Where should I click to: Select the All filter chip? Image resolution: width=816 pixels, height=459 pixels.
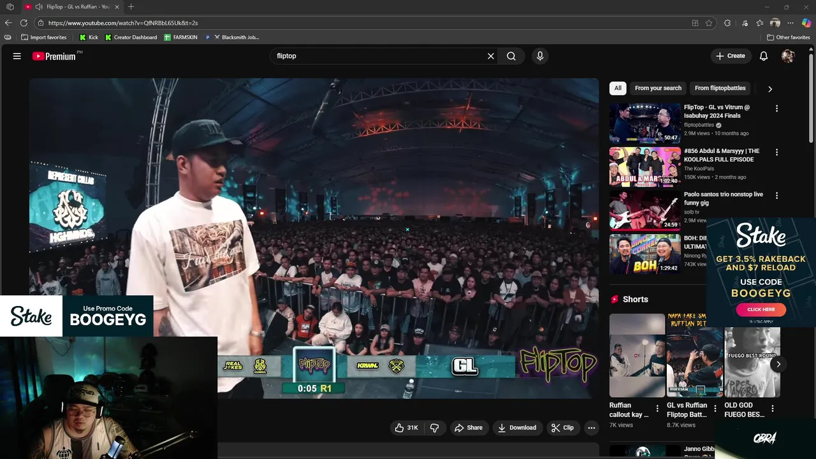click(x=618, y=89)
